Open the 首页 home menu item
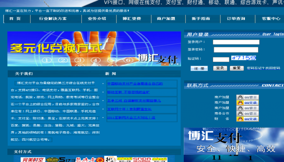The height and width of the screenshot is (162, 284). tap(15, 19)
